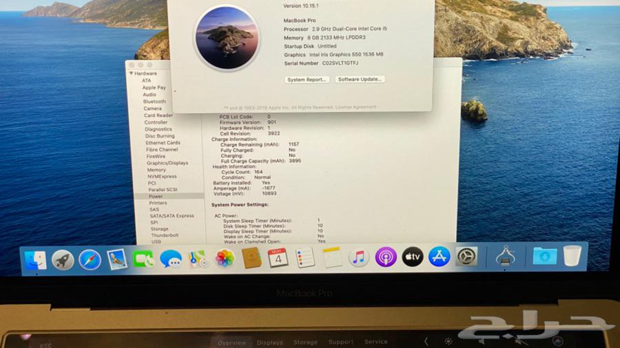Open Photos app in dock
The width and height of the screenshot is (620, 348).
[225, 259]
